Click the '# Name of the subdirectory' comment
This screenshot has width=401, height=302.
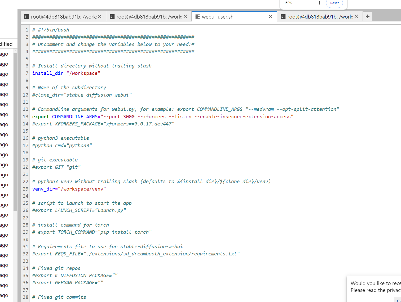pos(69,87)
